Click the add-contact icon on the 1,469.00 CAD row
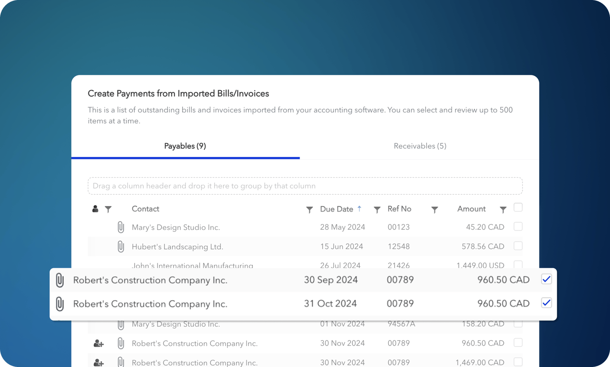Screen dimensions: 610x367 pos(98,362)
